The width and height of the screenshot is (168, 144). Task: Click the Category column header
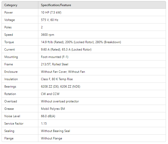click(x=11, y=5)
